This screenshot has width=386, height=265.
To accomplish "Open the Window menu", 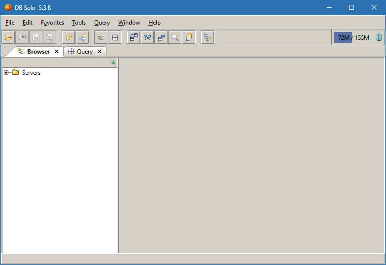I will point(129,23).
